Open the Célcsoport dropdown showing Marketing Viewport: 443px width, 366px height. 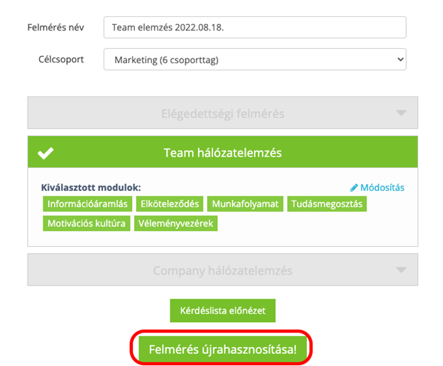click(255, 60)
